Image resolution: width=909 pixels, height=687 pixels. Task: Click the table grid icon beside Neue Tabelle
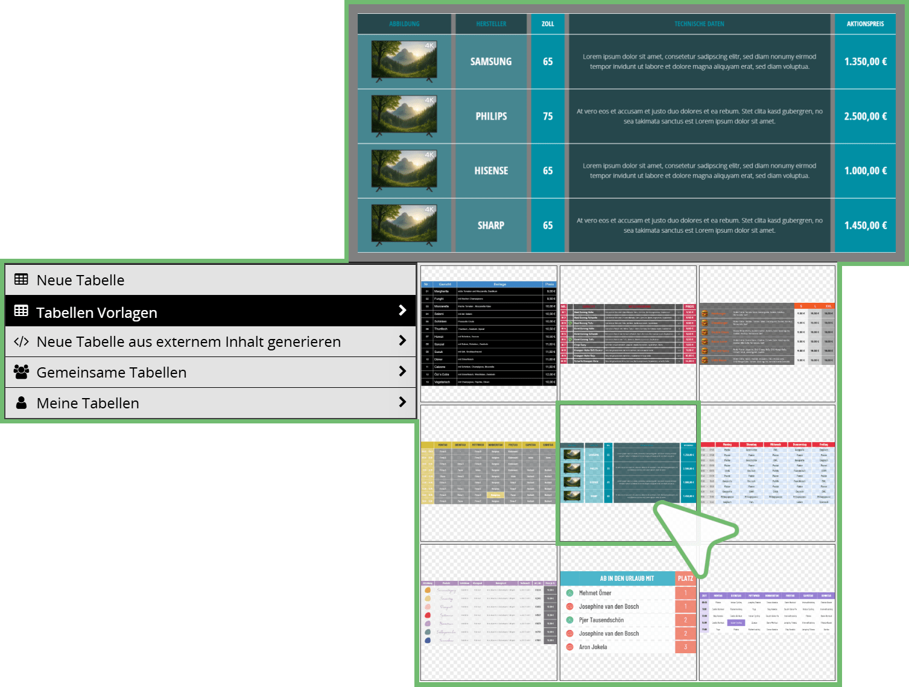(21, 279)
